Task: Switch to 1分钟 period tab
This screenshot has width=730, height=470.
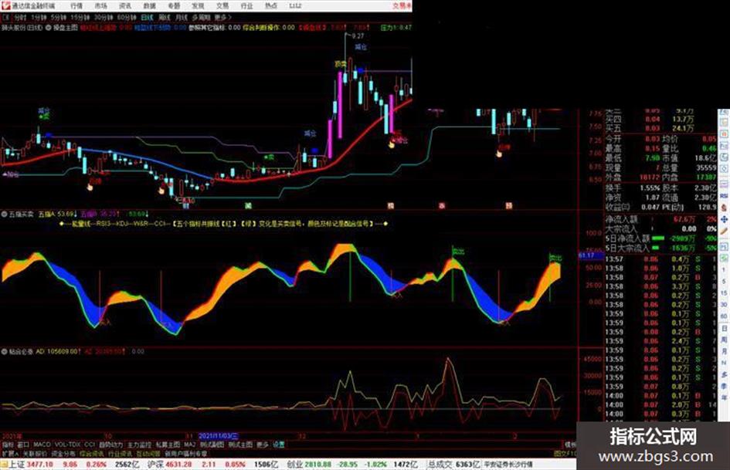Action: [39, 18]
